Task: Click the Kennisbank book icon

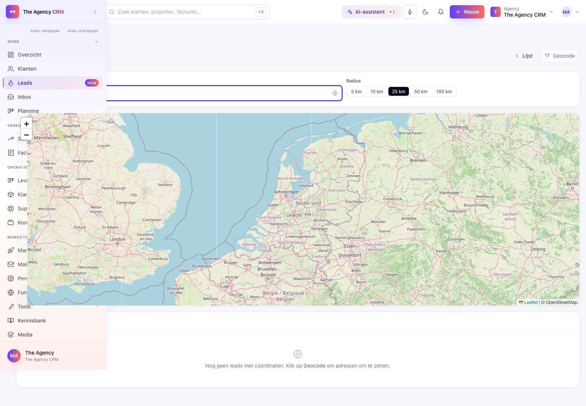Action: 11,321
